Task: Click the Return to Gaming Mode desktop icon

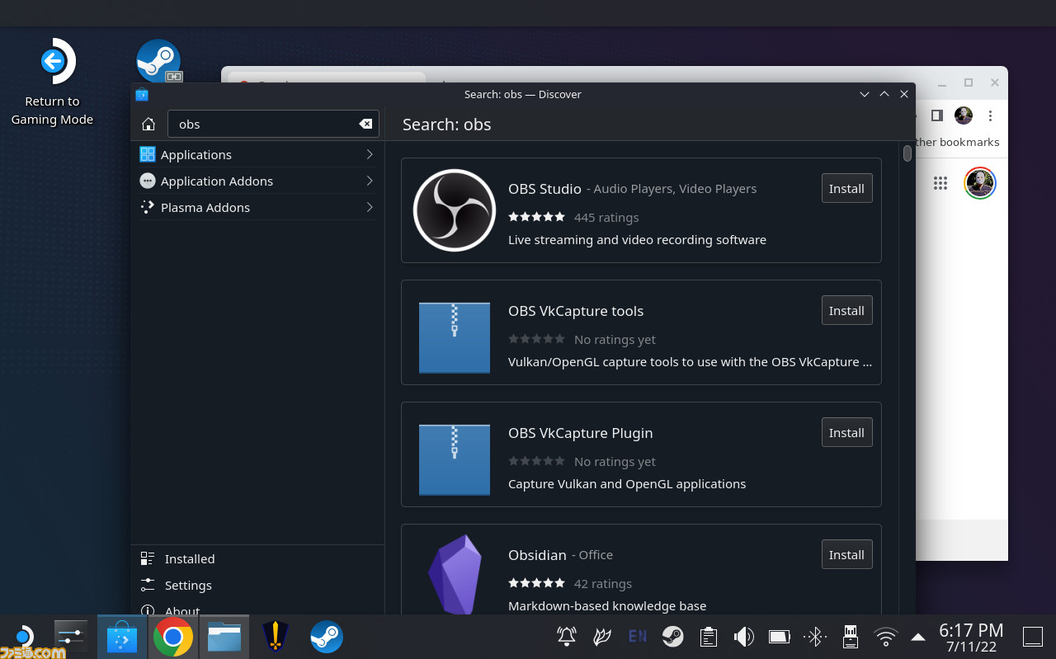Action: point(52,82)
